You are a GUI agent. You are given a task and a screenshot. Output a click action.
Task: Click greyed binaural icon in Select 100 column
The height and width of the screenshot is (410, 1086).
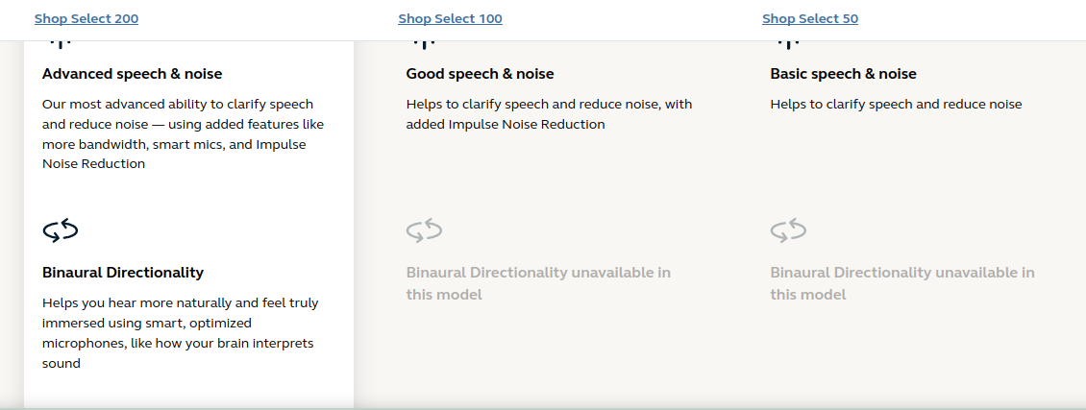coord(425,231)
